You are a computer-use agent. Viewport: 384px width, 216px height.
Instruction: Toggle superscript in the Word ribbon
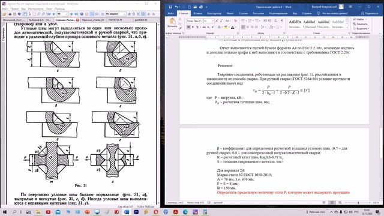coord(212,27)
